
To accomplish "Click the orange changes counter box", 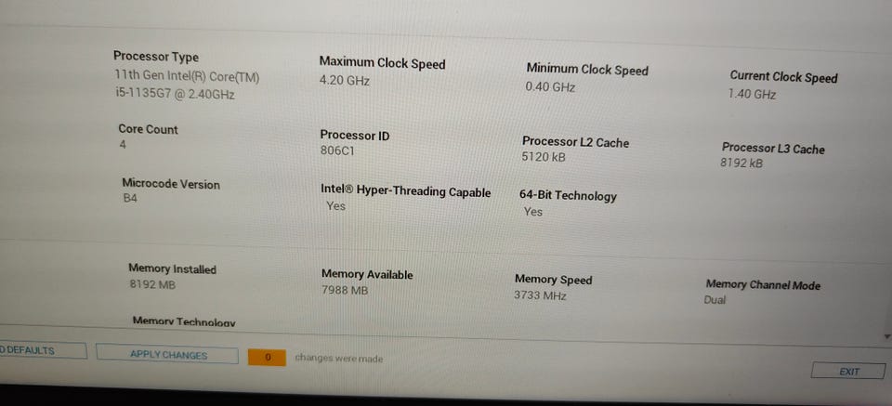I will 268,357.
